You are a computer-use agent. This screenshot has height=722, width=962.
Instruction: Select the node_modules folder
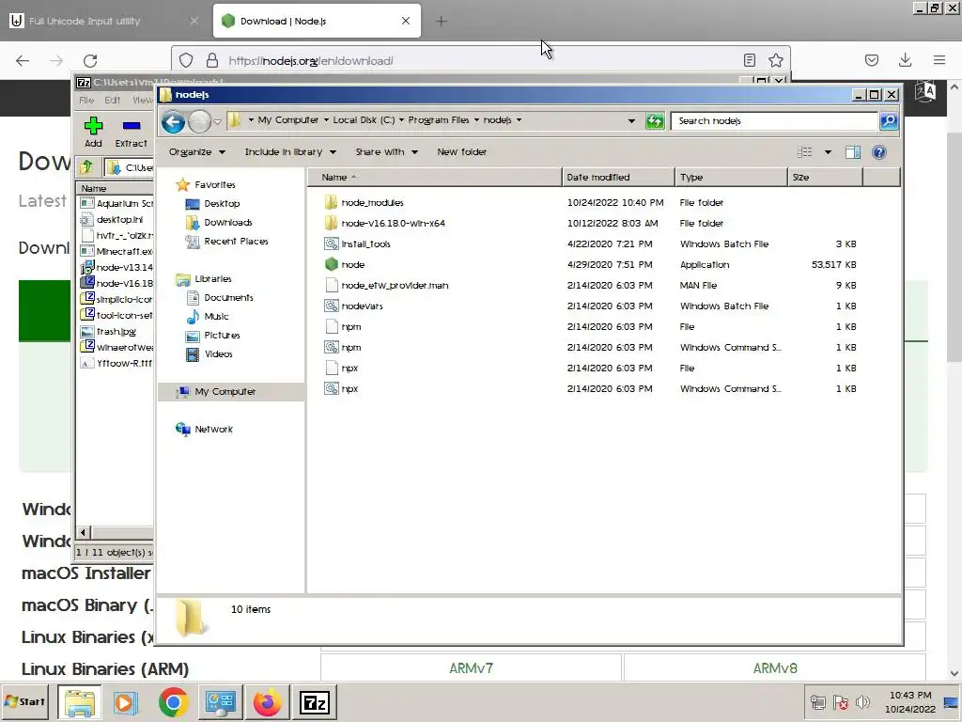(x=364, y=203)
